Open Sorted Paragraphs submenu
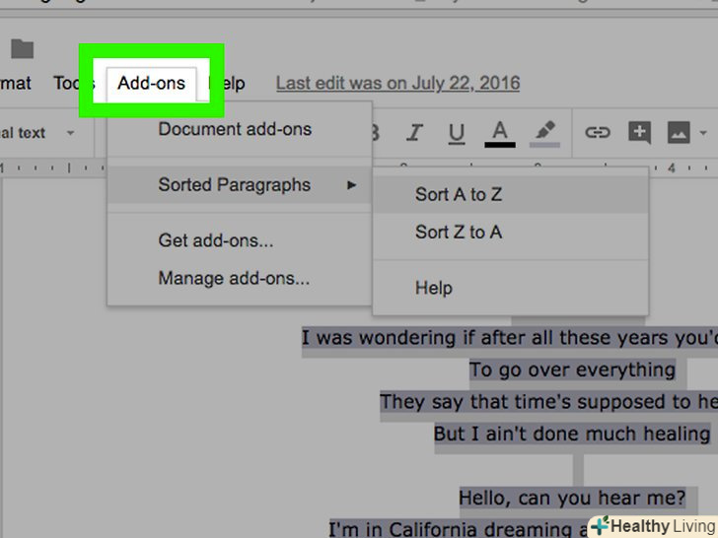Screen dimensions: 718x538 pyautogui.click(x=239, y=185)
